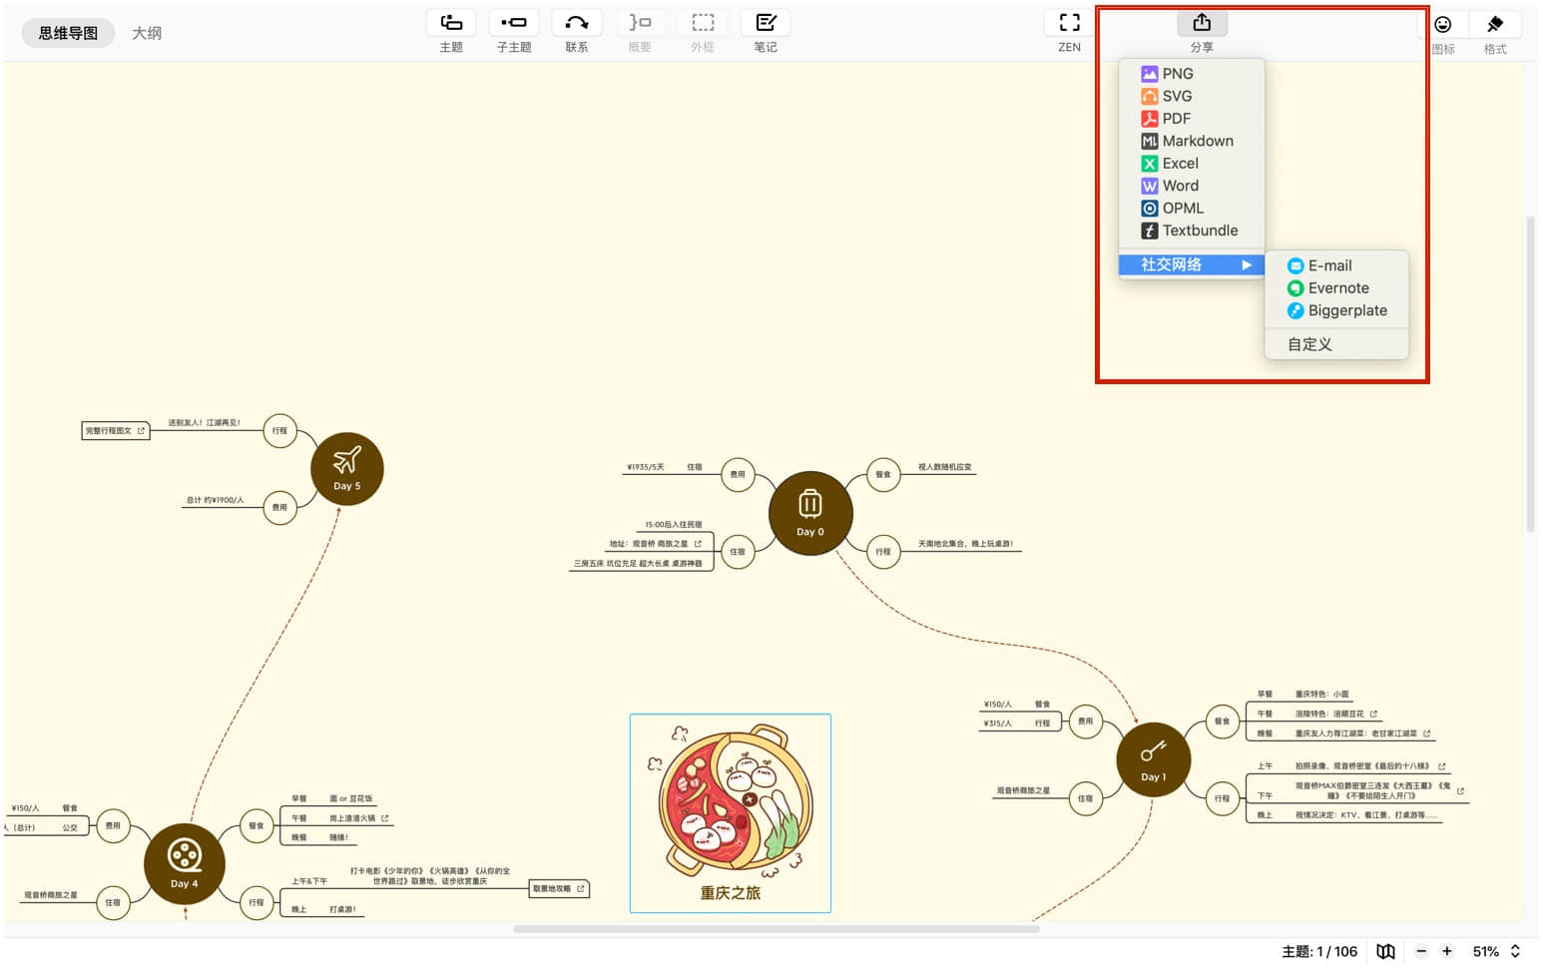Image resolution: width=1543 pixels, height=968 pixels.
Task: Expand the 社交网络 submenu arrow
Action: (x=1247, y=264)
